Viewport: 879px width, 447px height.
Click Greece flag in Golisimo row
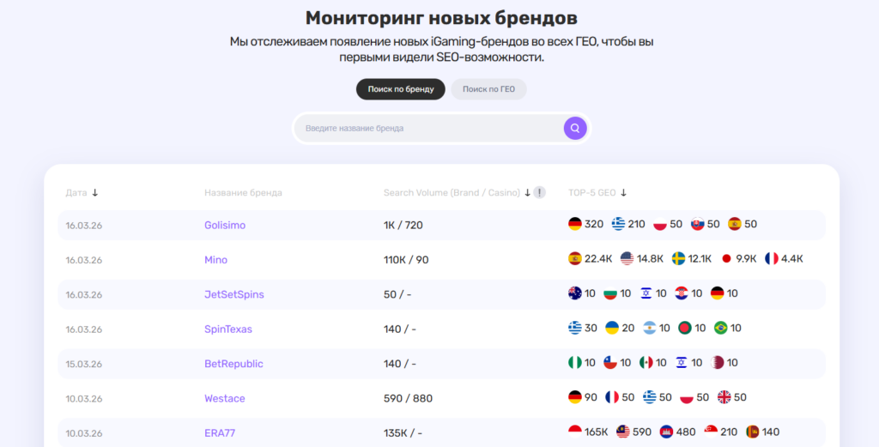(618, 224)
